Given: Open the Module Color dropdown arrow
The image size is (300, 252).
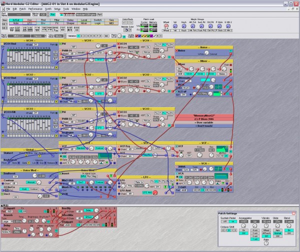Looking at the screenshot, I should coord(130,30).
